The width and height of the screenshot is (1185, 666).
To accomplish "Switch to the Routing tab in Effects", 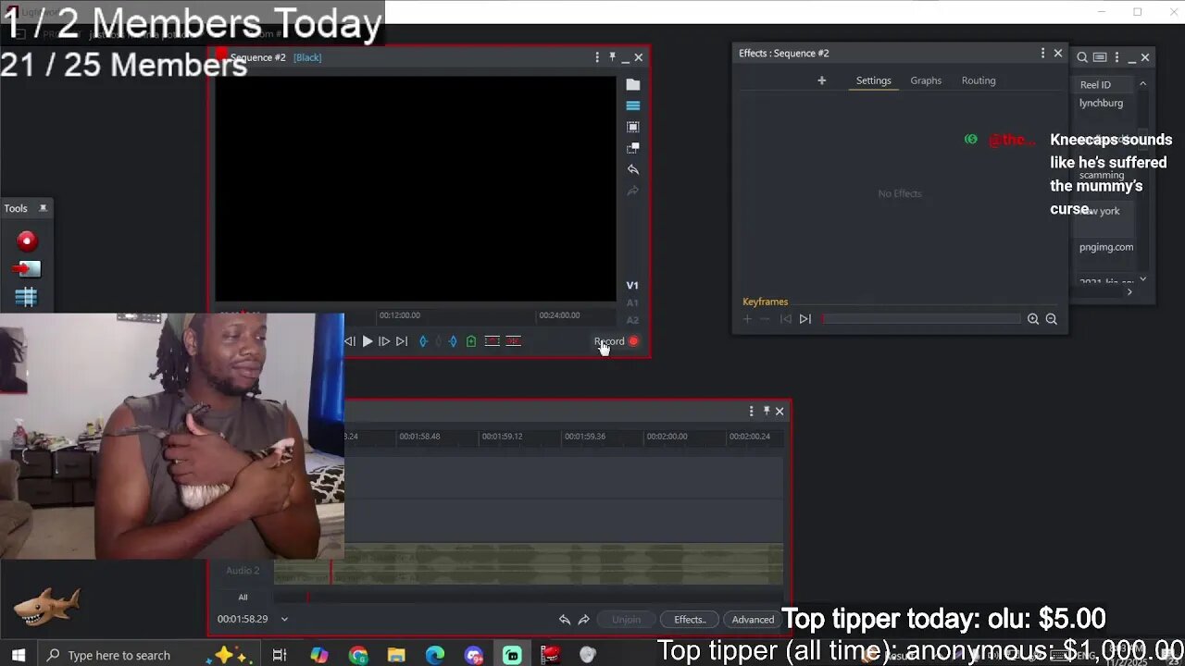I will pos(979,80).
